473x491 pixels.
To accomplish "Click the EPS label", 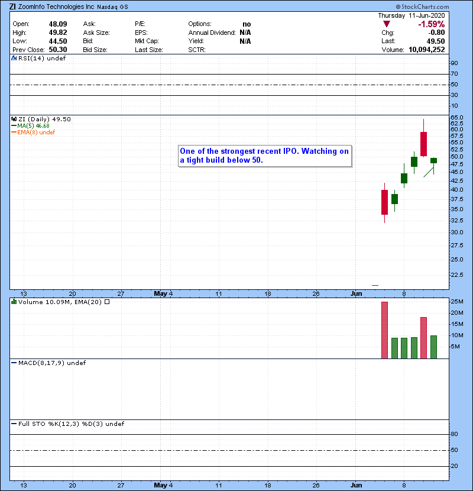I will tap(141, 33).
